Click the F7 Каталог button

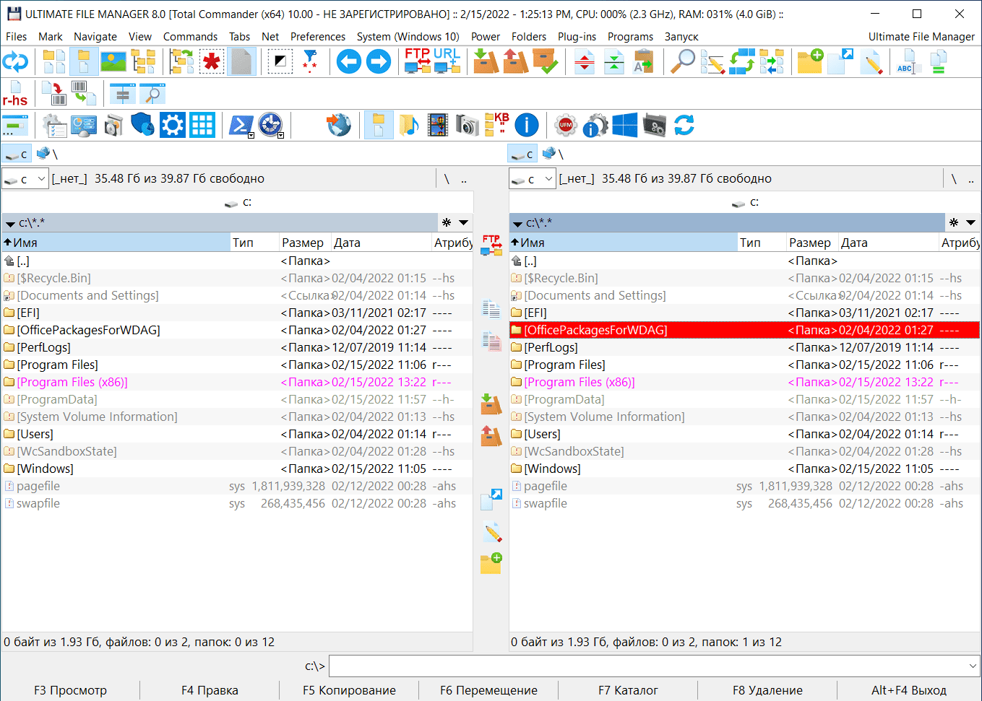628,690
